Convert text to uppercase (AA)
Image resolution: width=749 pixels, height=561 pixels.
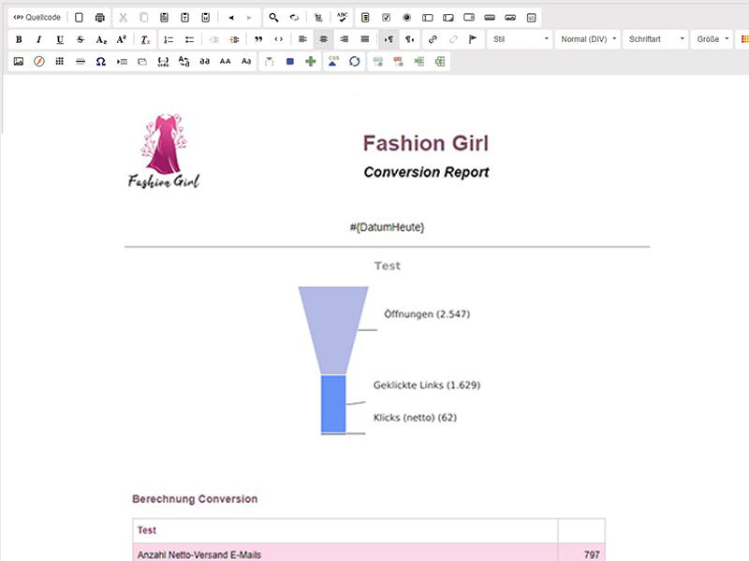225,62
